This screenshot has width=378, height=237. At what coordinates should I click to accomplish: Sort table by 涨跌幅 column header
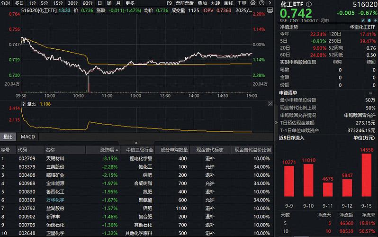click(x=106, y=150)
